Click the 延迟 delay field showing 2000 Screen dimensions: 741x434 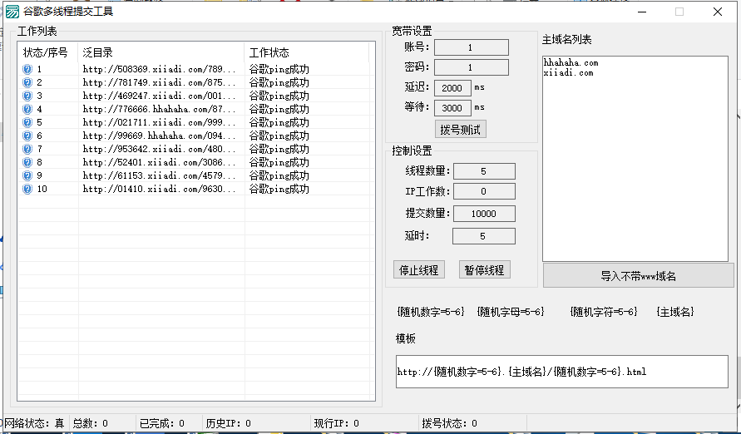click(x=452, y=88)
